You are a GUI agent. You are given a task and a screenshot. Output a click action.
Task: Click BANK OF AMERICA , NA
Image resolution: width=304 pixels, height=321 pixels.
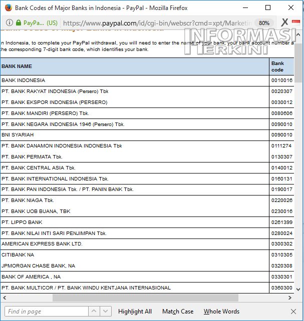point(31,277)
